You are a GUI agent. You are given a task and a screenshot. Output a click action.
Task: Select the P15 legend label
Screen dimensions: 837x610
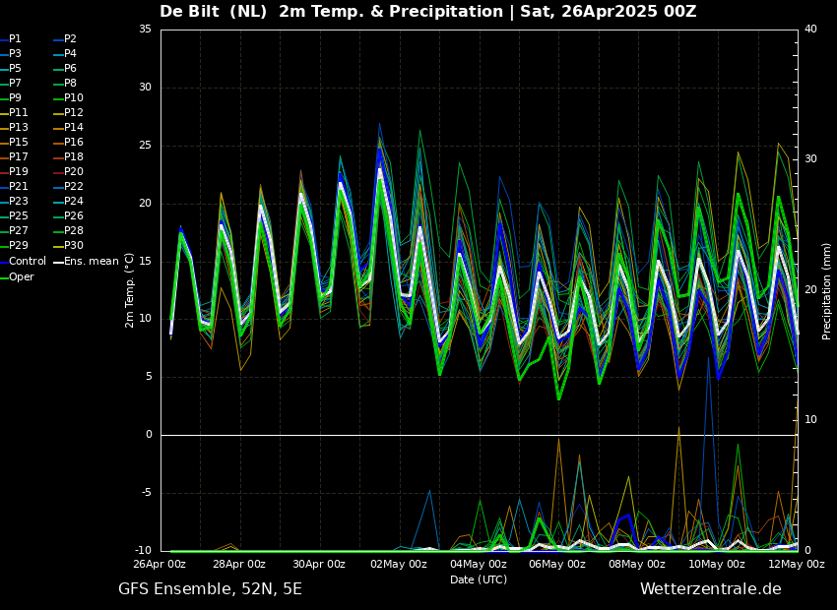[x=14, y=143]
